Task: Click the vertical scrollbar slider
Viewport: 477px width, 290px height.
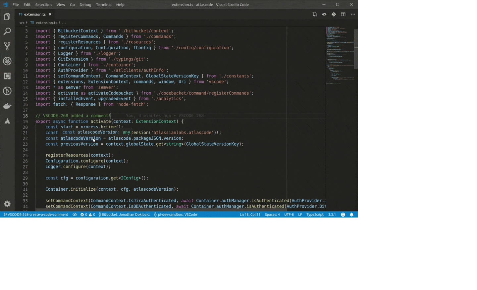Action: click(356, 49)
